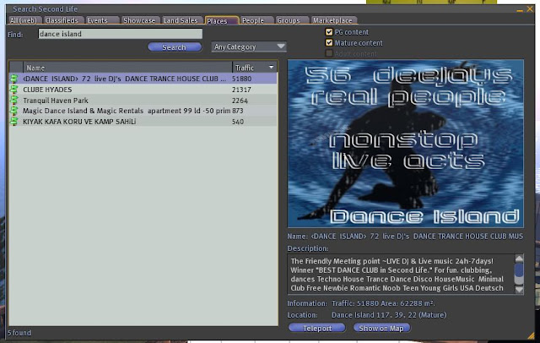Select KIYAK KAFA KORU VE KAMP SAHILI result
The height and width of the screenshot is (343, 540).
143,122
